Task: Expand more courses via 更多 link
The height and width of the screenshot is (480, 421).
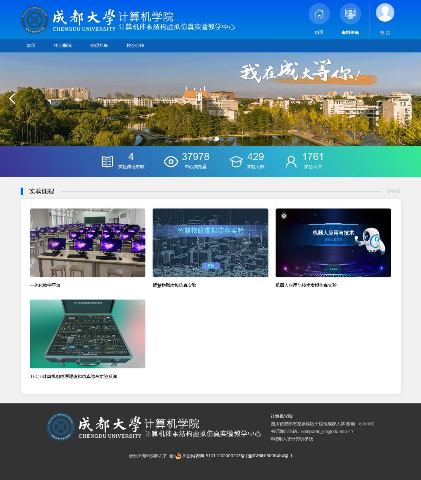Action: click(393, 192)
